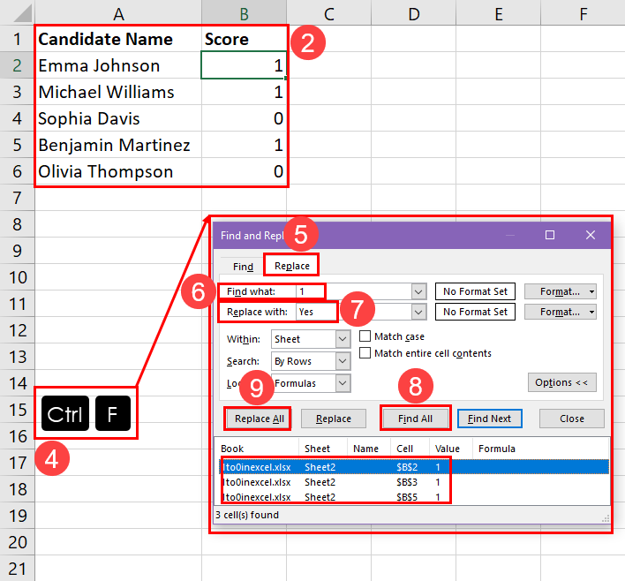Select Benjamin Martinez's score cell
625x581 pixels.
[244, 145]
